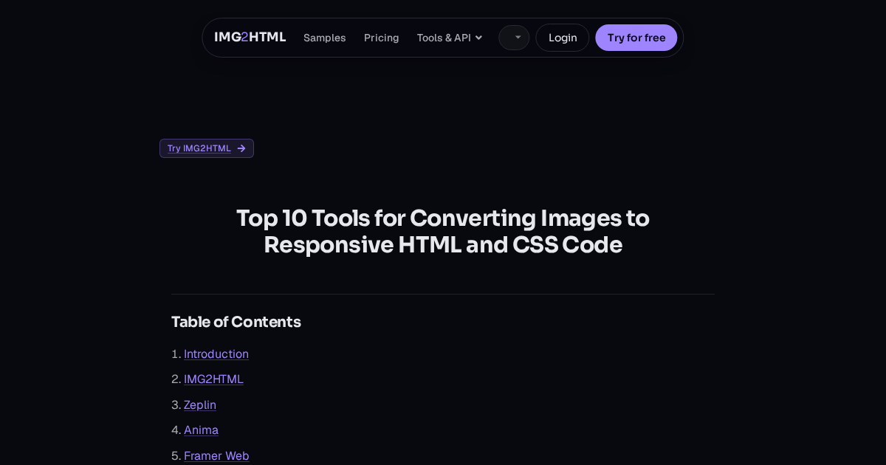This screenshot has width=886, height=465.
Task: Click the arrow icon in the Try IMG2HTML badge
Action: [x=241, y=148]
